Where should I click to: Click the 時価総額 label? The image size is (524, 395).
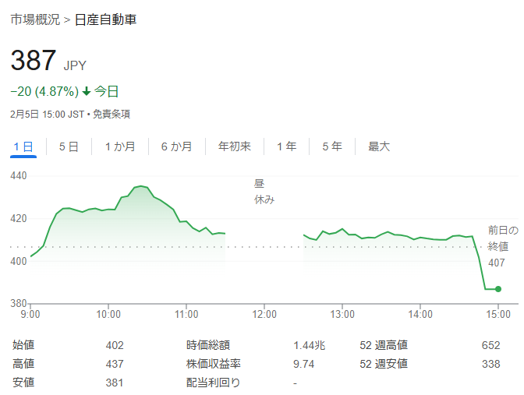208,345
